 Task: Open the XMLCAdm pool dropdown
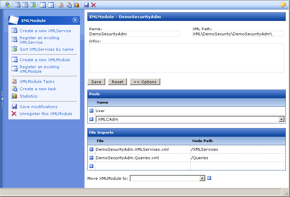[x=281, y=119]
